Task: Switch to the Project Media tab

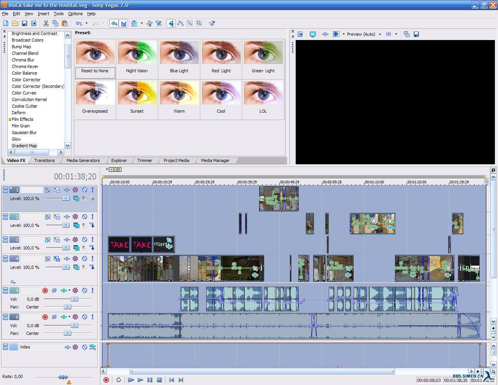Action: click(176, 161)
